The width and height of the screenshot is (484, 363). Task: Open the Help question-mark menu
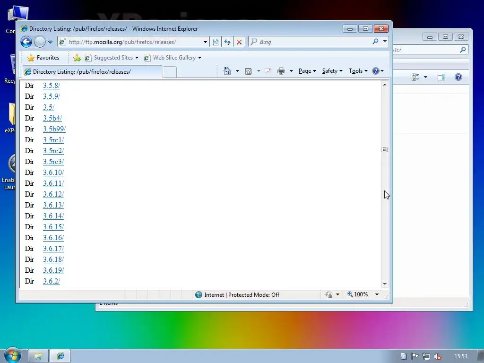[x=378, y=71]
